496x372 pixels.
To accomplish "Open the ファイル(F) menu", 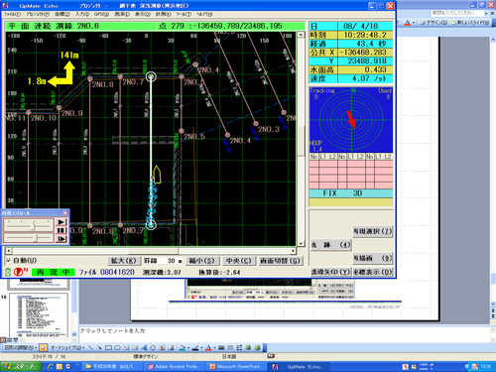I will tap(12, 14).
